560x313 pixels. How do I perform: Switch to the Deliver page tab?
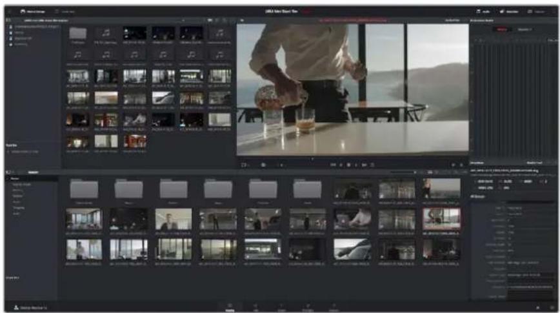coord(334,308)
